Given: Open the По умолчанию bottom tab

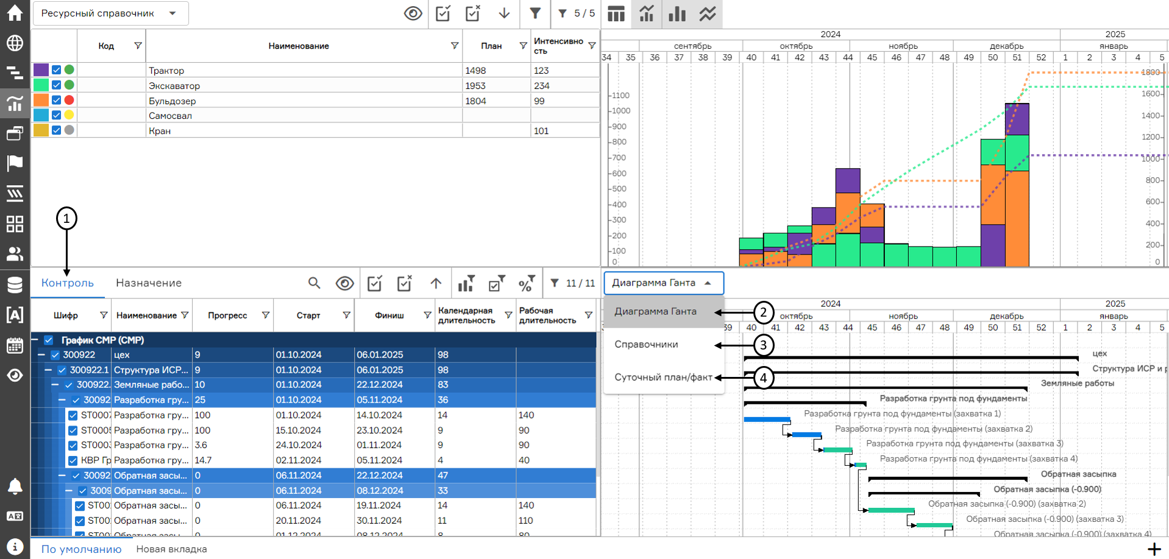Looking at the screenshot, I should [82, 549].
